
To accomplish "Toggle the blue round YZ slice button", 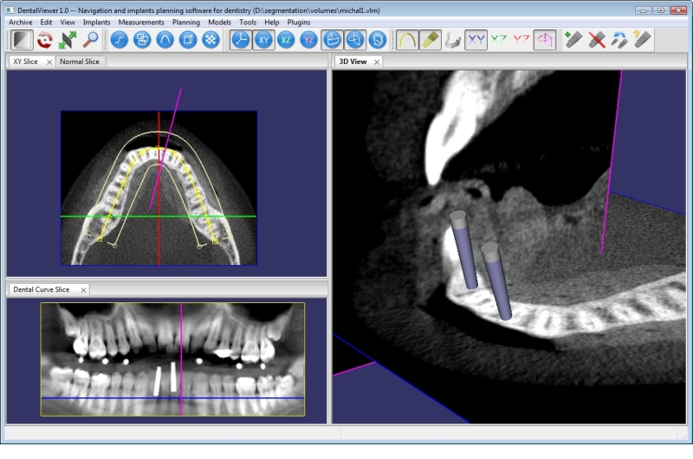I will (309, 40).
